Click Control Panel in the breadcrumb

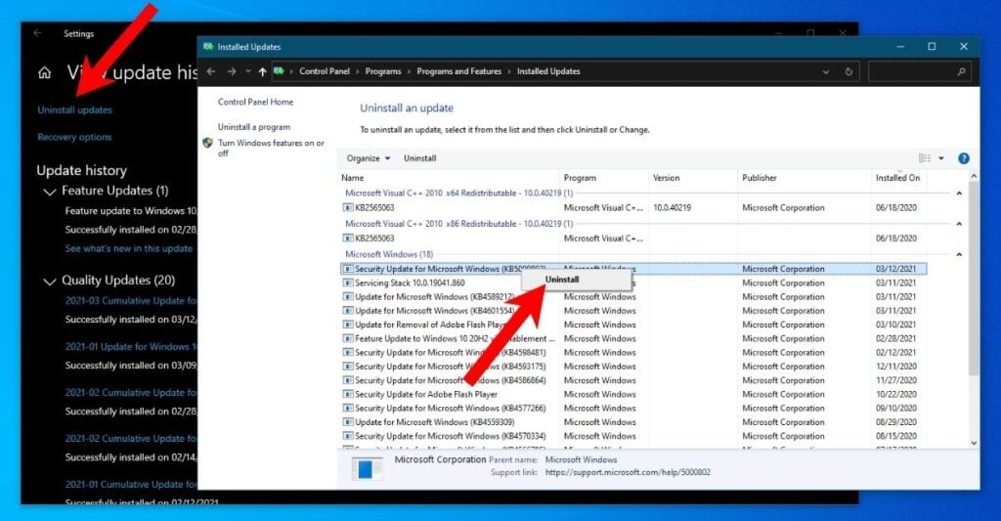click(x=325, y=71)
